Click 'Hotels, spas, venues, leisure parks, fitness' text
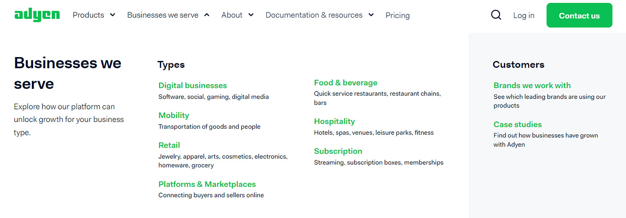 point(374,133)
